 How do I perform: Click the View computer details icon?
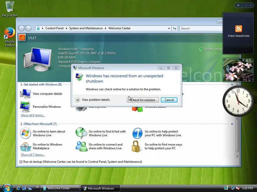pyautogui.click(x=25, y=94)
